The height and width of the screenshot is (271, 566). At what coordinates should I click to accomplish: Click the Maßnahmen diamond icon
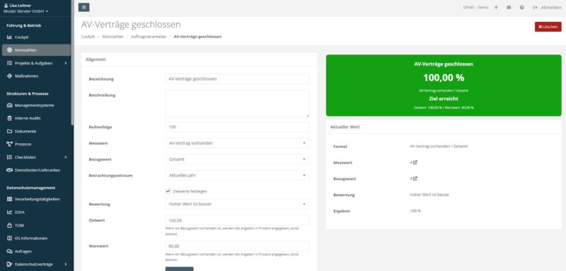click(x=9, y=76)
